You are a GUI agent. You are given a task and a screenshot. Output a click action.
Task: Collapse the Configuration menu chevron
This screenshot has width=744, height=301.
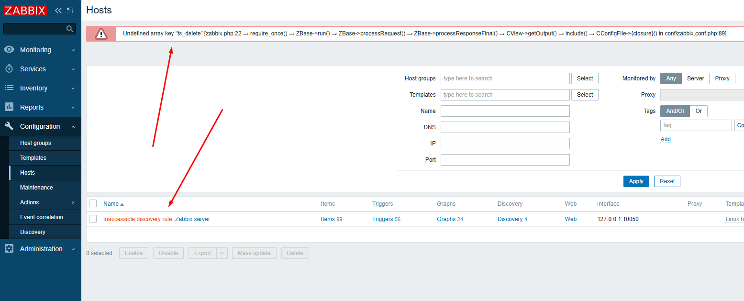point(73,127)
